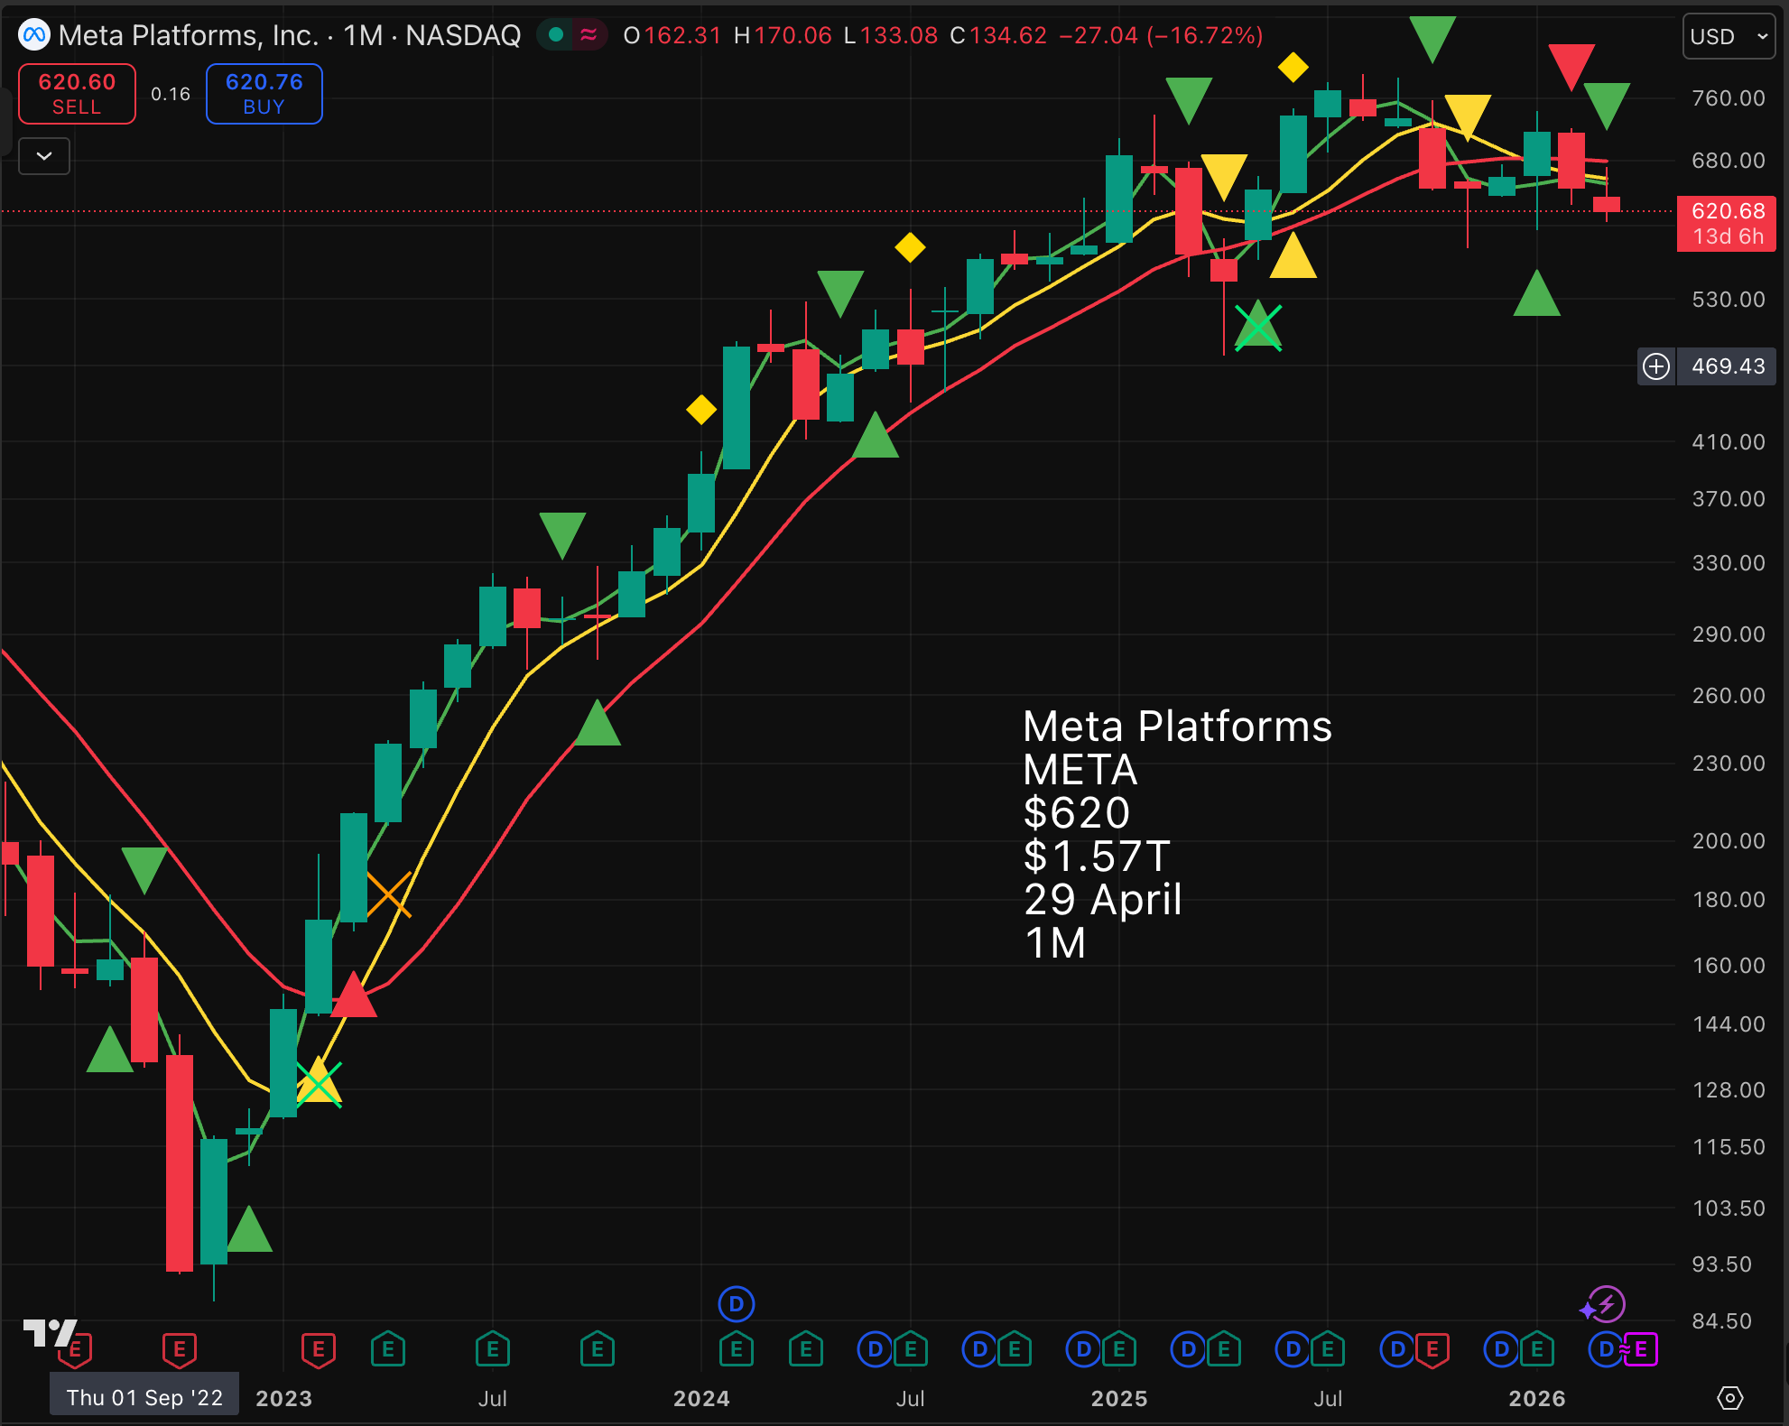
Task: Open the first dividend marker above 2024
Action: point(737,1304)
